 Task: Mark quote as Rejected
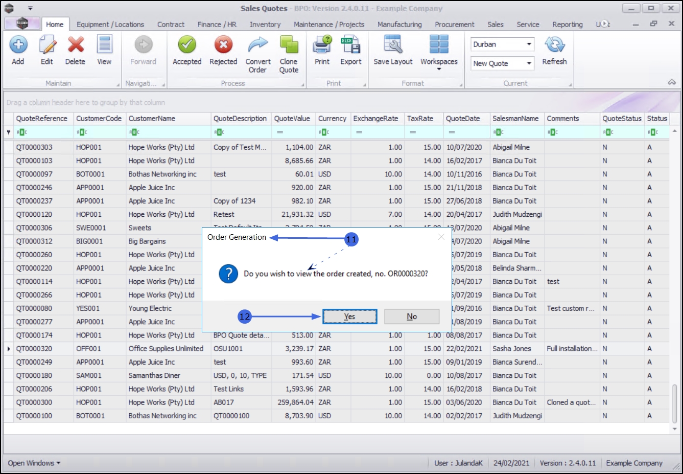click(x=223, y=46)
